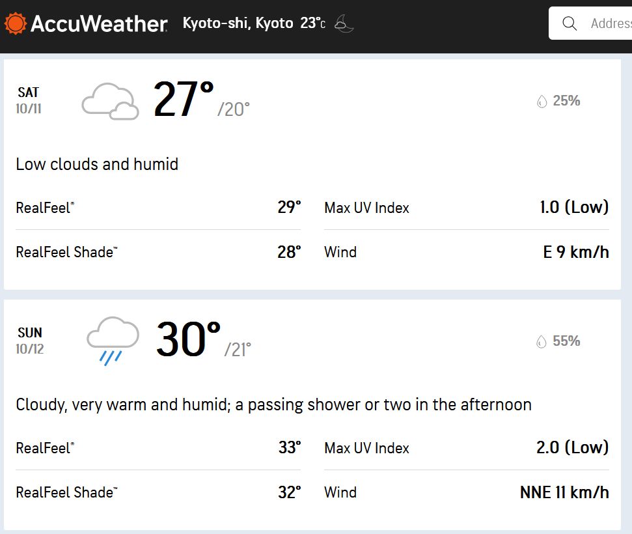632x534 pixels.
Task: Click the moon-and-cloud current conditions icon
Action: [x=344, y=25]
